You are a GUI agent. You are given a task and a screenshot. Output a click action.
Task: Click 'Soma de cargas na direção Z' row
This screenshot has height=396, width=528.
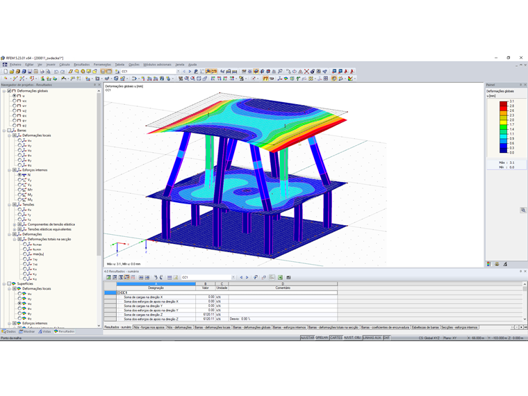pos(220,315)
